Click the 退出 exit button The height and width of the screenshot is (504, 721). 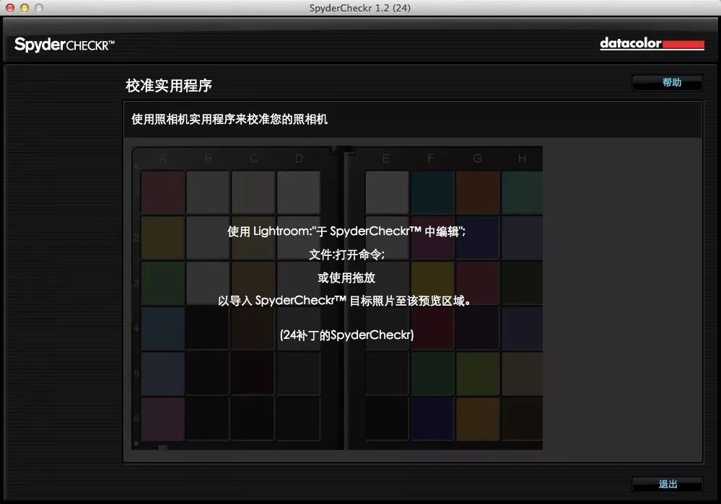(667, 485)
